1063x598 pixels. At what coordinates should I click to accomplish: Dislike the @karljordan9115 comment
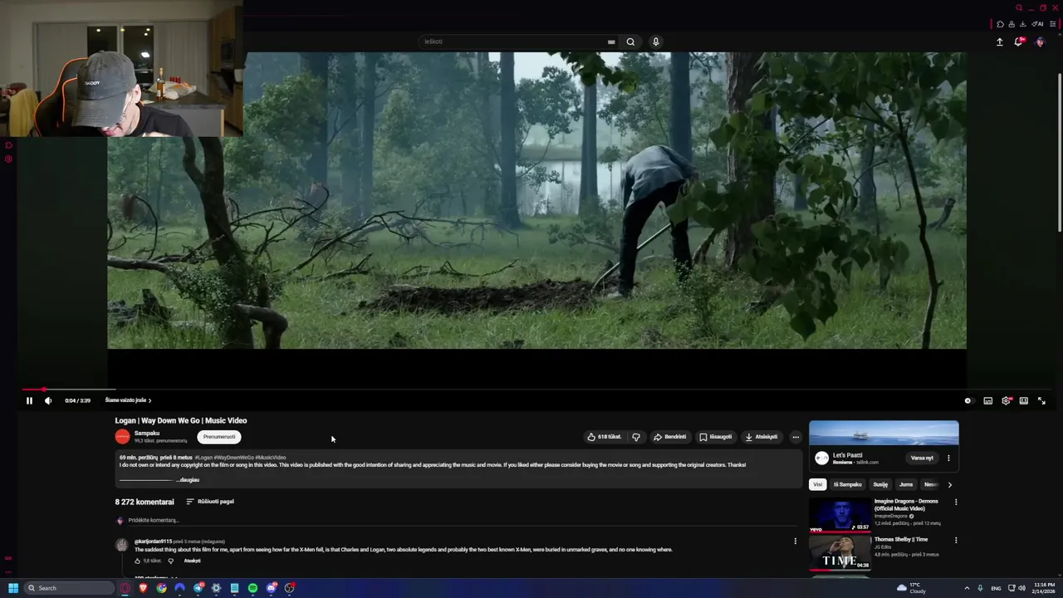coord(171,561)
